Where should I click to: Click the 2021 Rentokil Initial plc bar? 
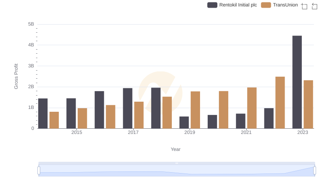pos(240,121)
